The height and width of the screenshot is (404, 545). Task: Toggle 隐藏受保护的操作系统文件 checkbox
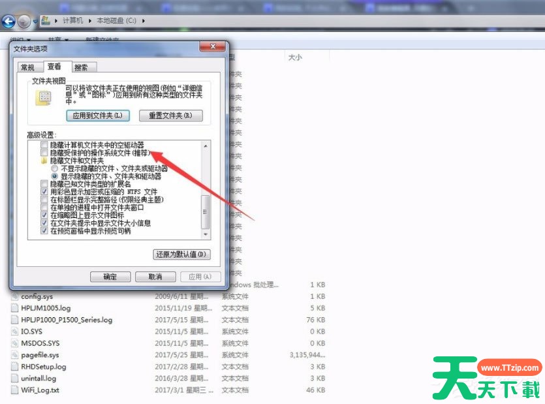pos(44,153)
